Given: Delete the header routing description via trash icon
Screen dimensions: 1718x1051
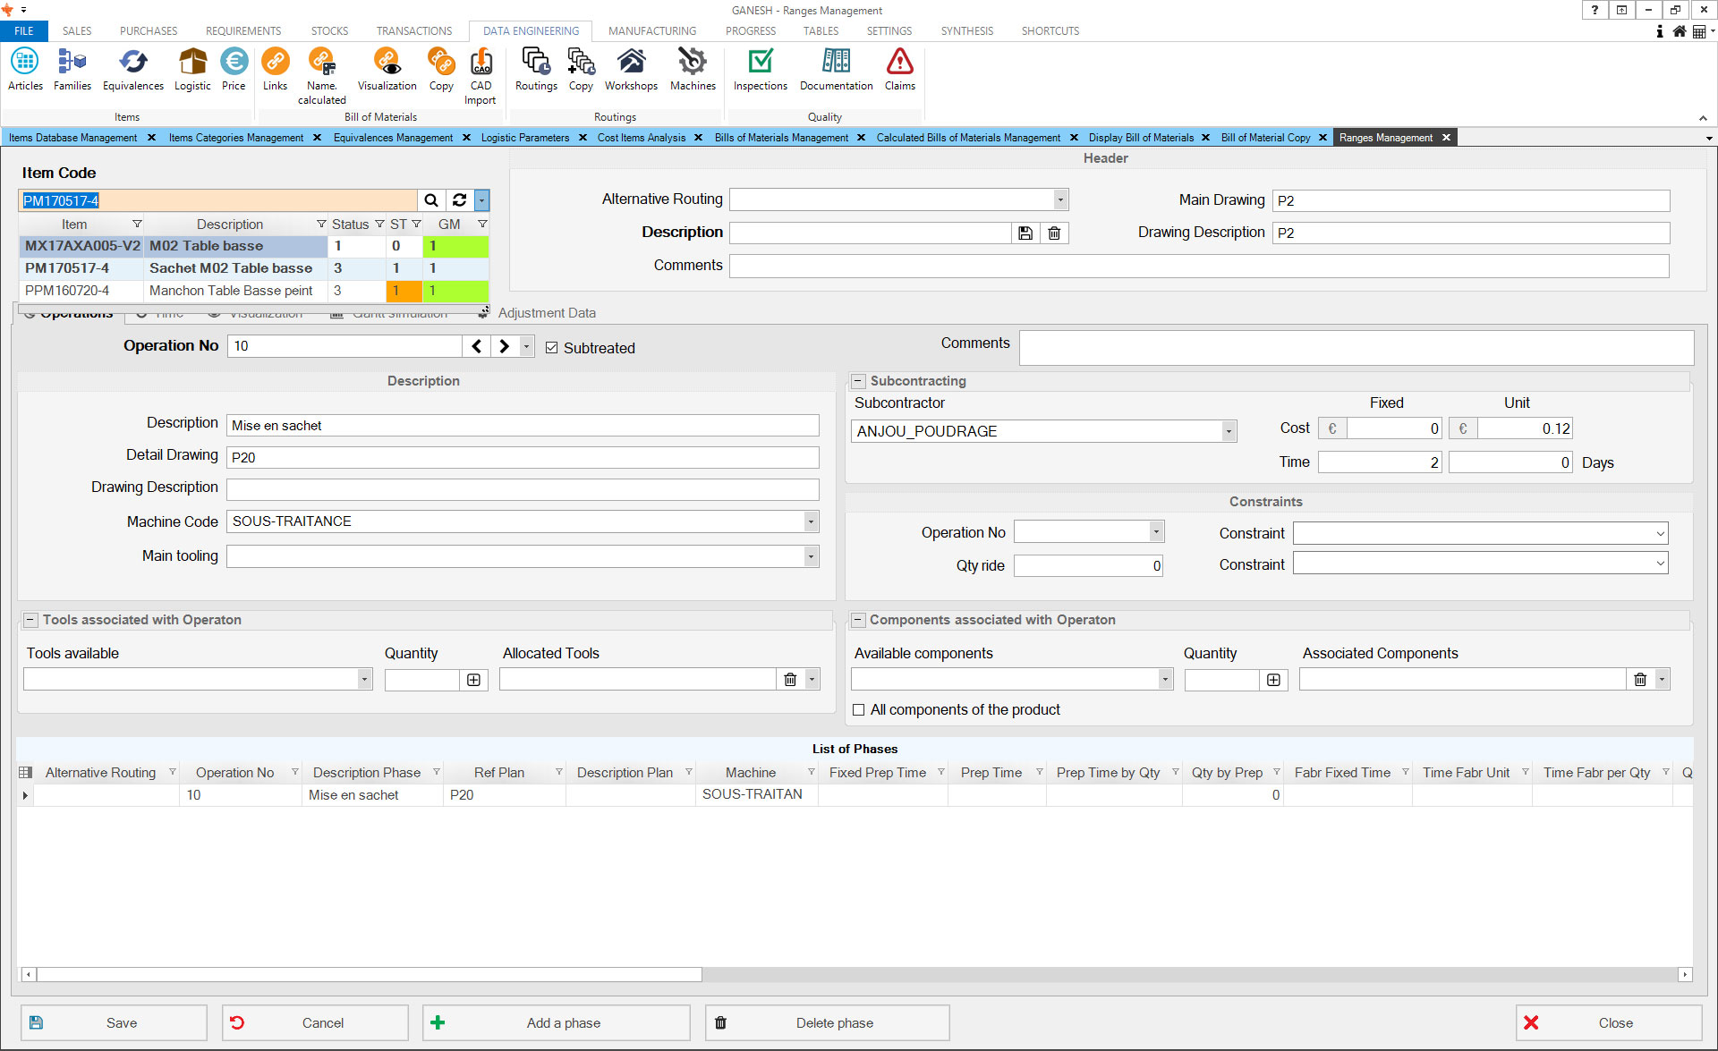Looking at the screenshot, I should [1054, 233].
